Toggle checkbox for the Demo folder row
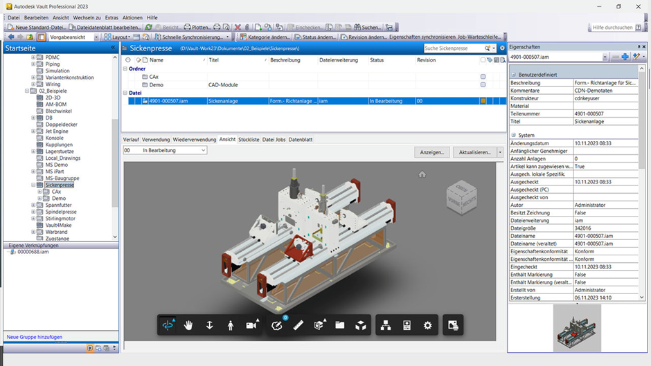Image resolution: width=651 pixels, height=366 pixels. 483,85
